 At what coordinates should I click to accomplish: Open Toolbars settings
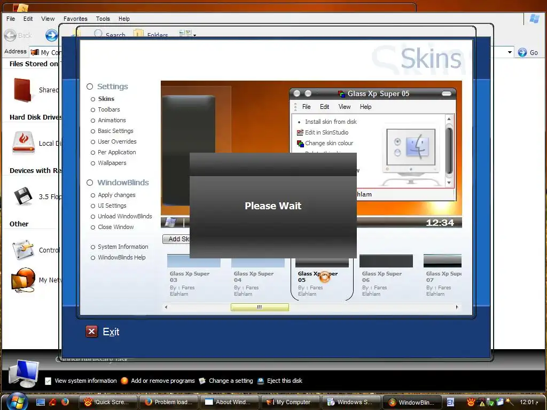[108, 109]
